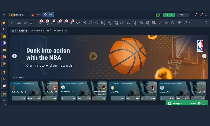The height and width of the screenshot is (126, 210).
Task: Select the Baseball bat sport icon
Action: (160, 23)
